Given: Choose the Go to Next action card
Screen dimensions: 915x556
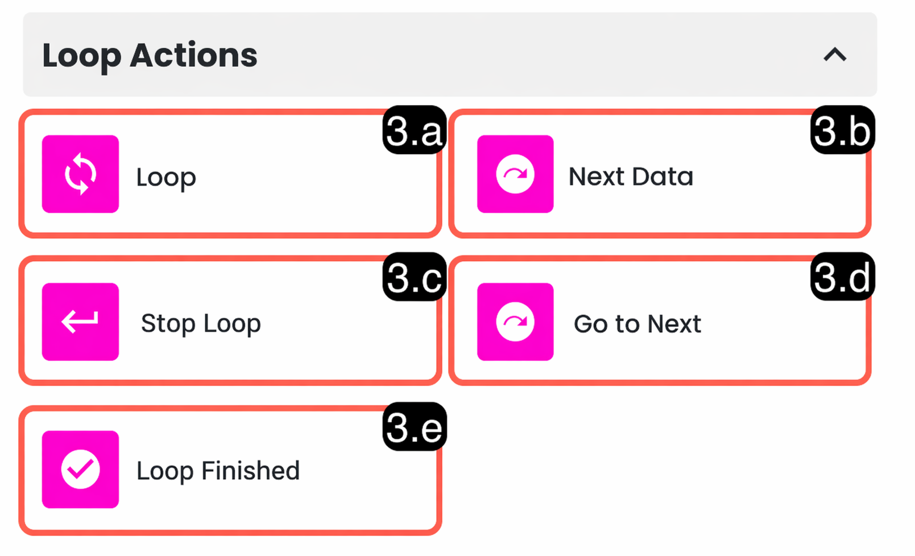Looking at the screenshot, I should point(660,322).
